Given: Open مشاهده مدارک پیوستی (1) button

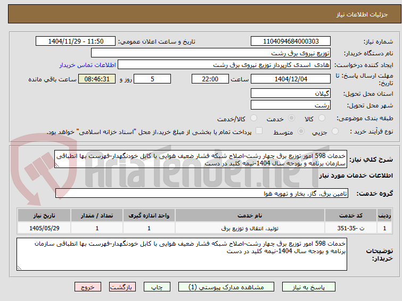Looking at the screenshot, I should click(x=226, y=287).
